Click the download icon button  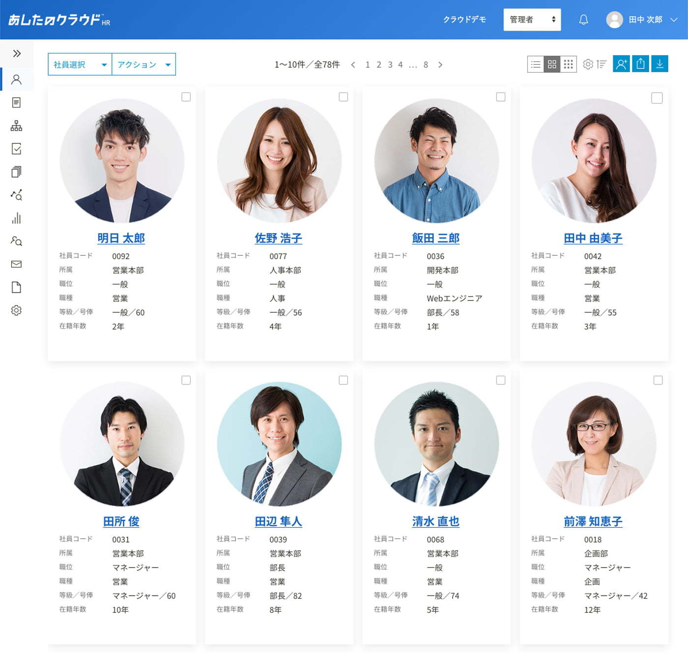659,64
